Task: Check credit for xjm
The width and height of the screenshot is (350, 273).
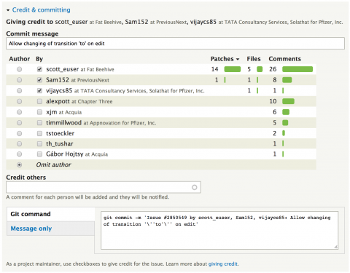Action: (39, 112)
